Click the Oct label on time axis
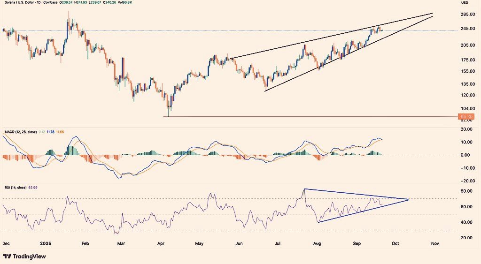481x264 pixels. point(395,244)
